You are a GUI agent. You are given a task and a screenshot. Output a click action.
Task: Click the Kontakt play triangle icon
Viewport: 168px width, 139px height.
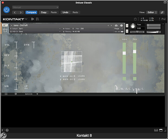(x=33, y=19)
